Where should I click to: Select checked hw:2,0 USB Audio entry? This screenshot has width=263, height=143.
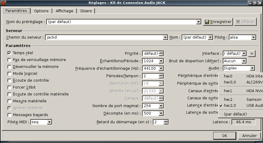click(241, 106)
